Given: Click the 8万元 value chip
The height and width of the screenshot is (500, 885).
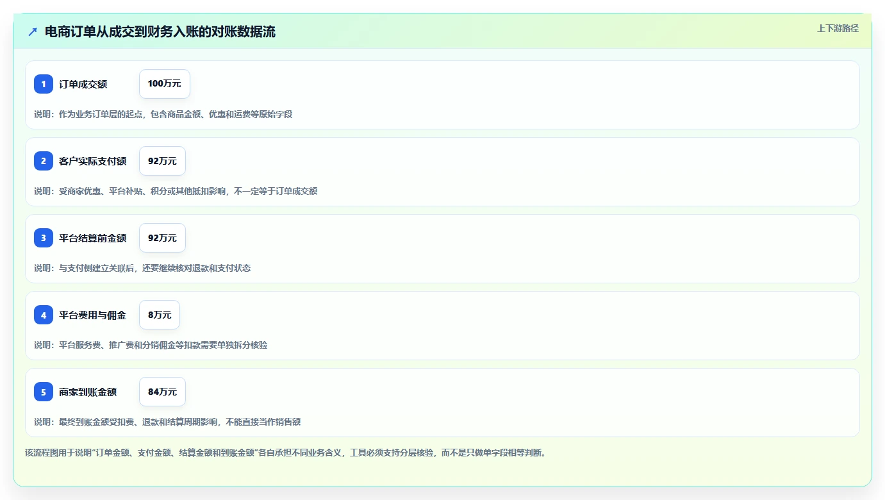Looking at the screenshot, I should (x=160, y=315).
